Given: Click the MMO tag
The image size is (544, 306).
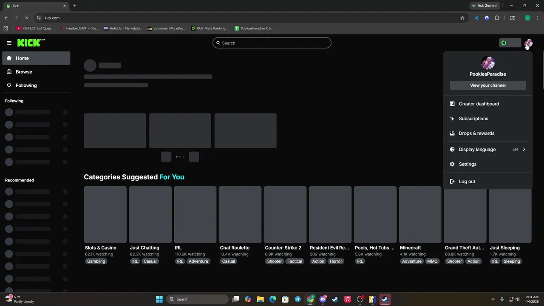Looking at the screenshot, I should (x=432, y=261).
